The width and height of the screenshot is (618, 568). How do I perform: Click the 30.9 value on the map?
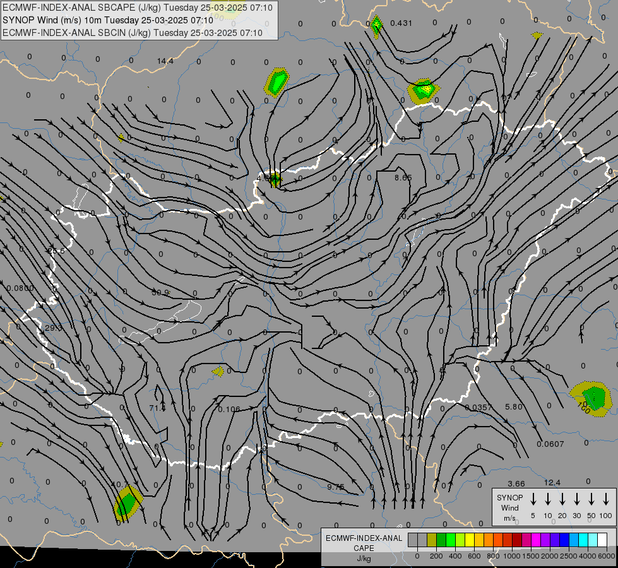tap(160, 292)
